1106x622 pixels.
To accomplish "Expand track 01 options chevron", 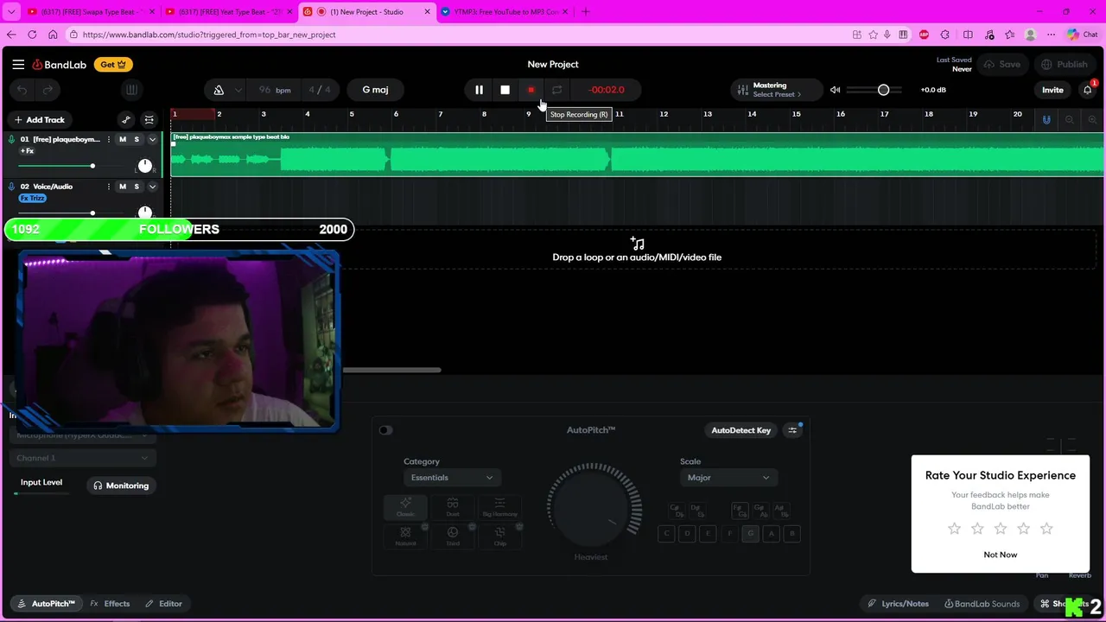I will (x=152, y=139).
